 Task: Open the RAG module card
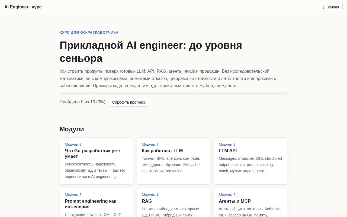click(173, 203)
